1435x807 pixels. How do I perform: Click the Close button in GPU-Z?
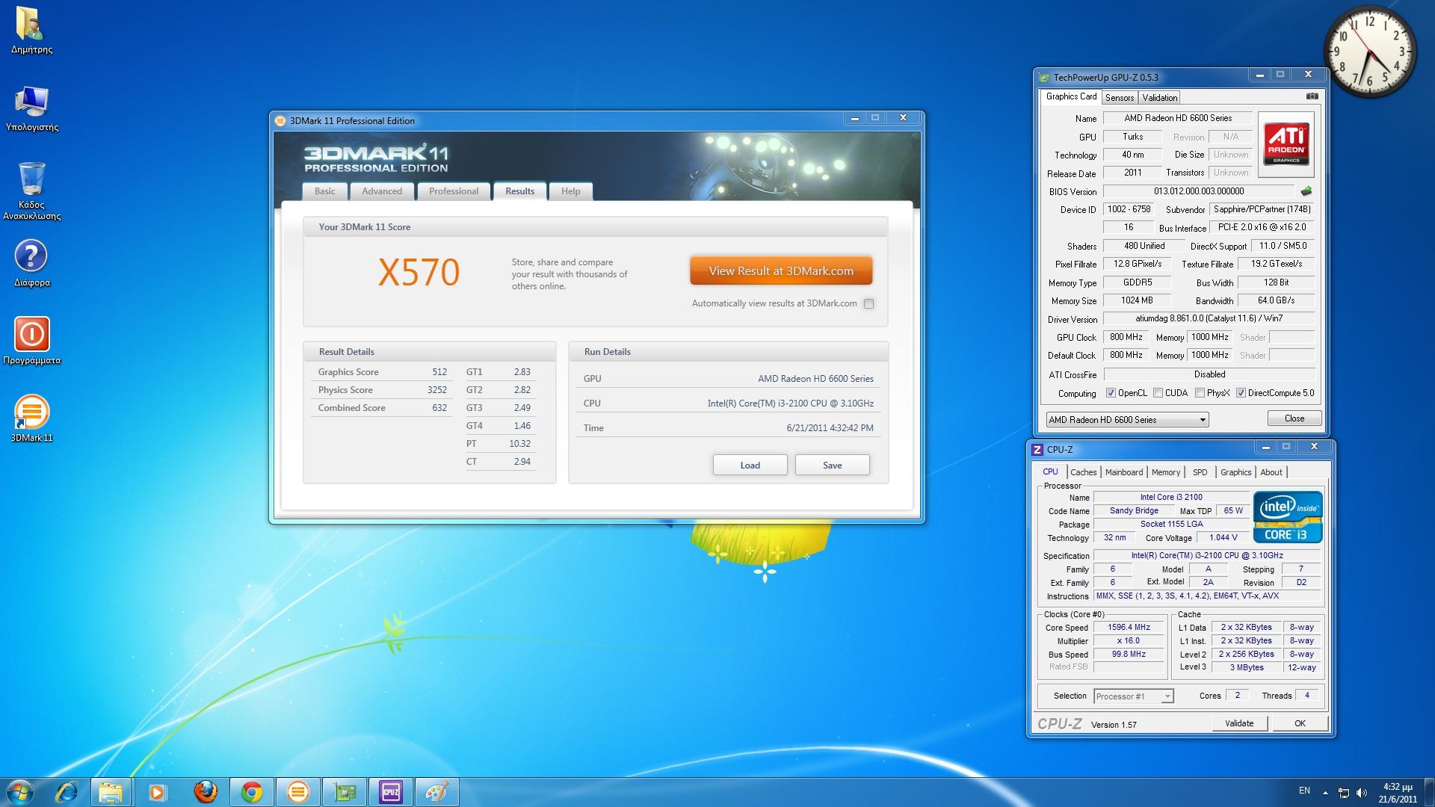(1294, 418)
